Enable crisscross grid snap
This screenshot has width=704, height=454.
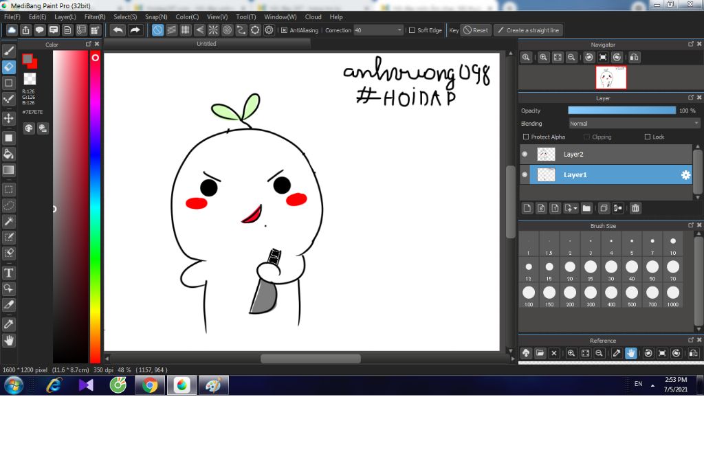[x=186, y=30]
